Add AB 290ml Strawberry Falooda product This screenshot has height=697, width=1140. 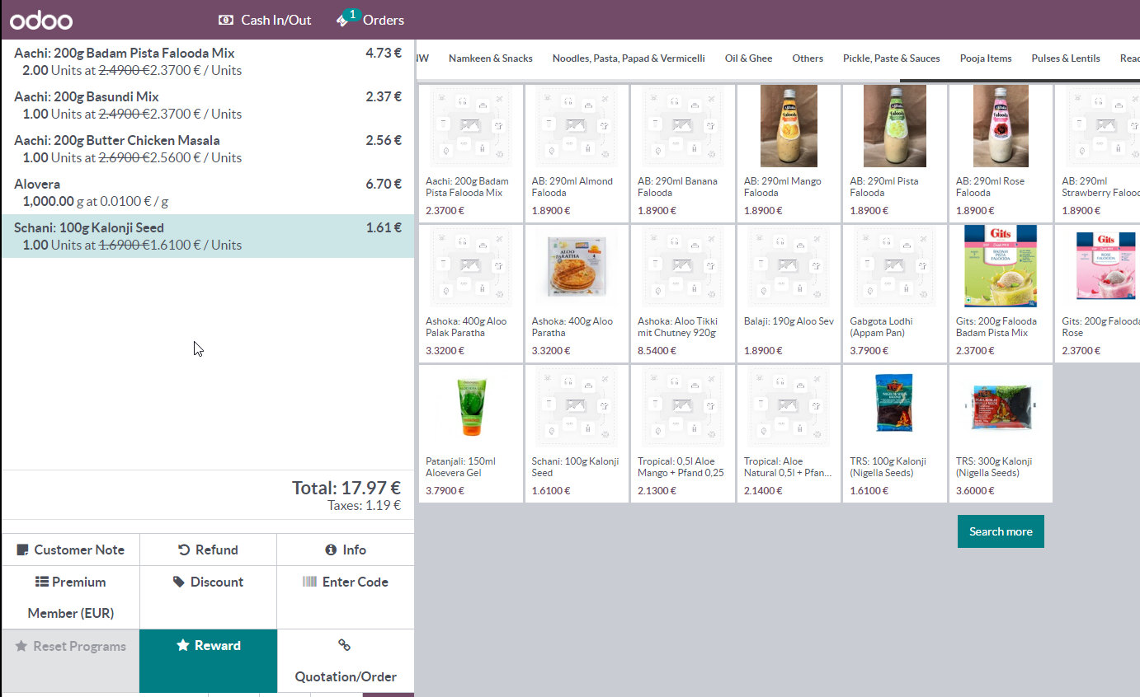1098,153
